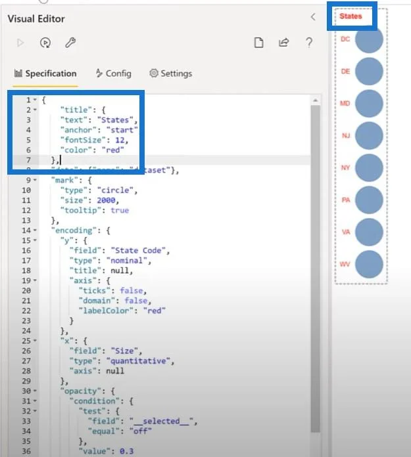Select the MD circle in the chart
The image size is (411, 457).
[x=369, y=104]
